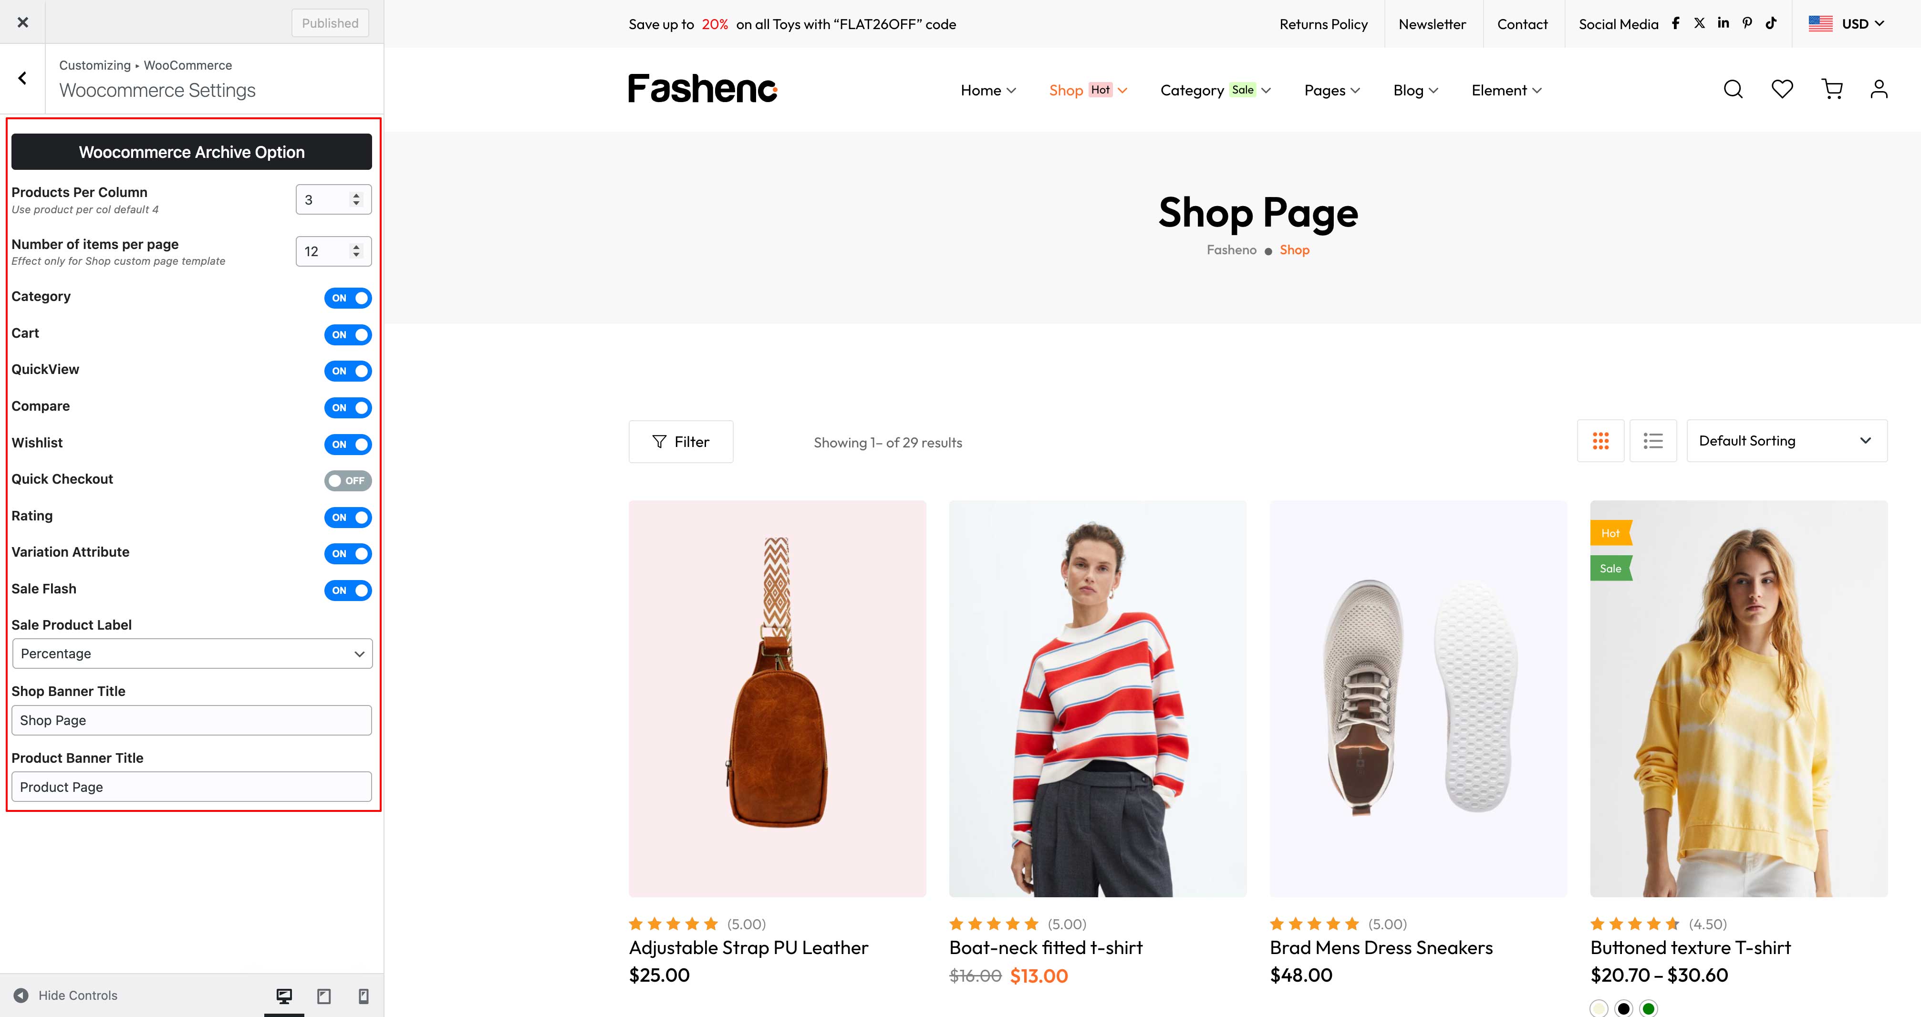Select the black color swatch
Screen dimensions: 1921x1017
tap(1623, 1009)
